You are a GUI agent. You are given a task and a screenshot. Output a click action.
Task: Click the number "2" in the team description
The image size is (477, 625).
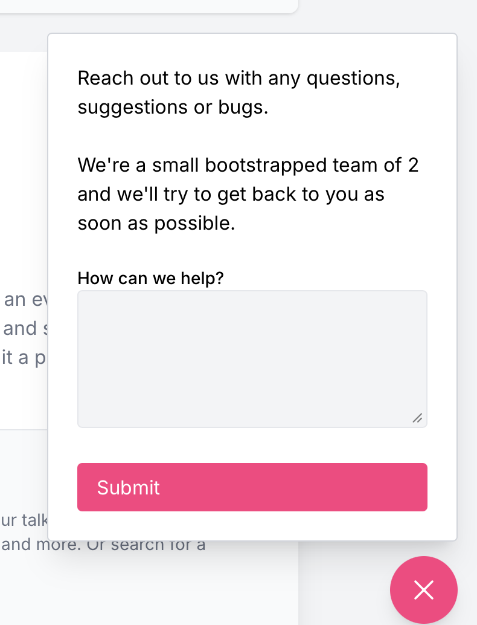(x=413, y=165)
